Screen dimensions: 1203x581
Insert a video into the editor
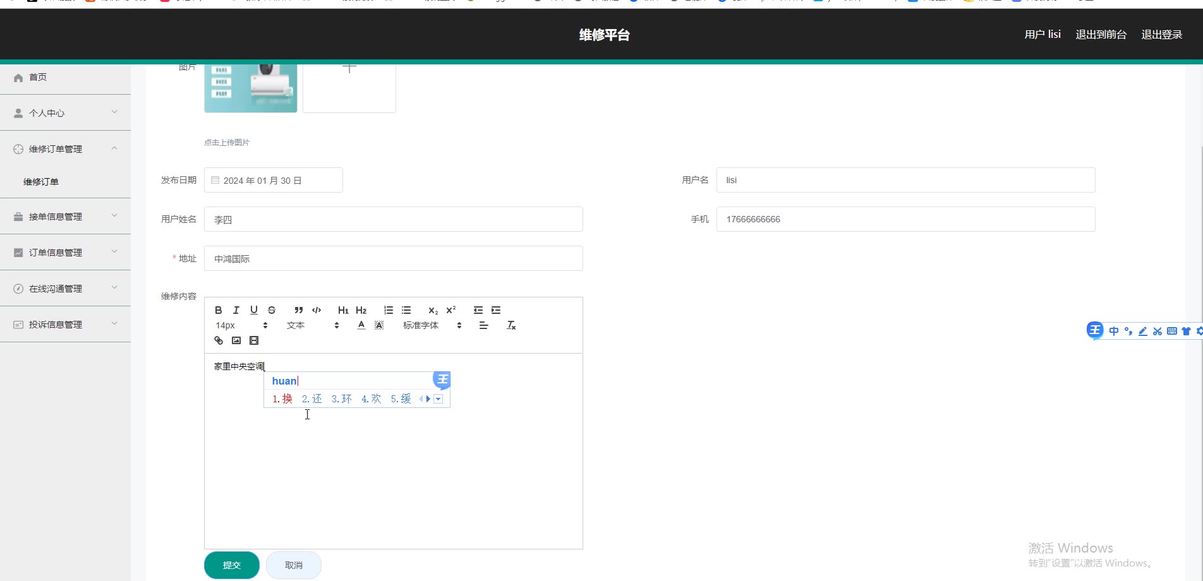(x=254, y=340)
